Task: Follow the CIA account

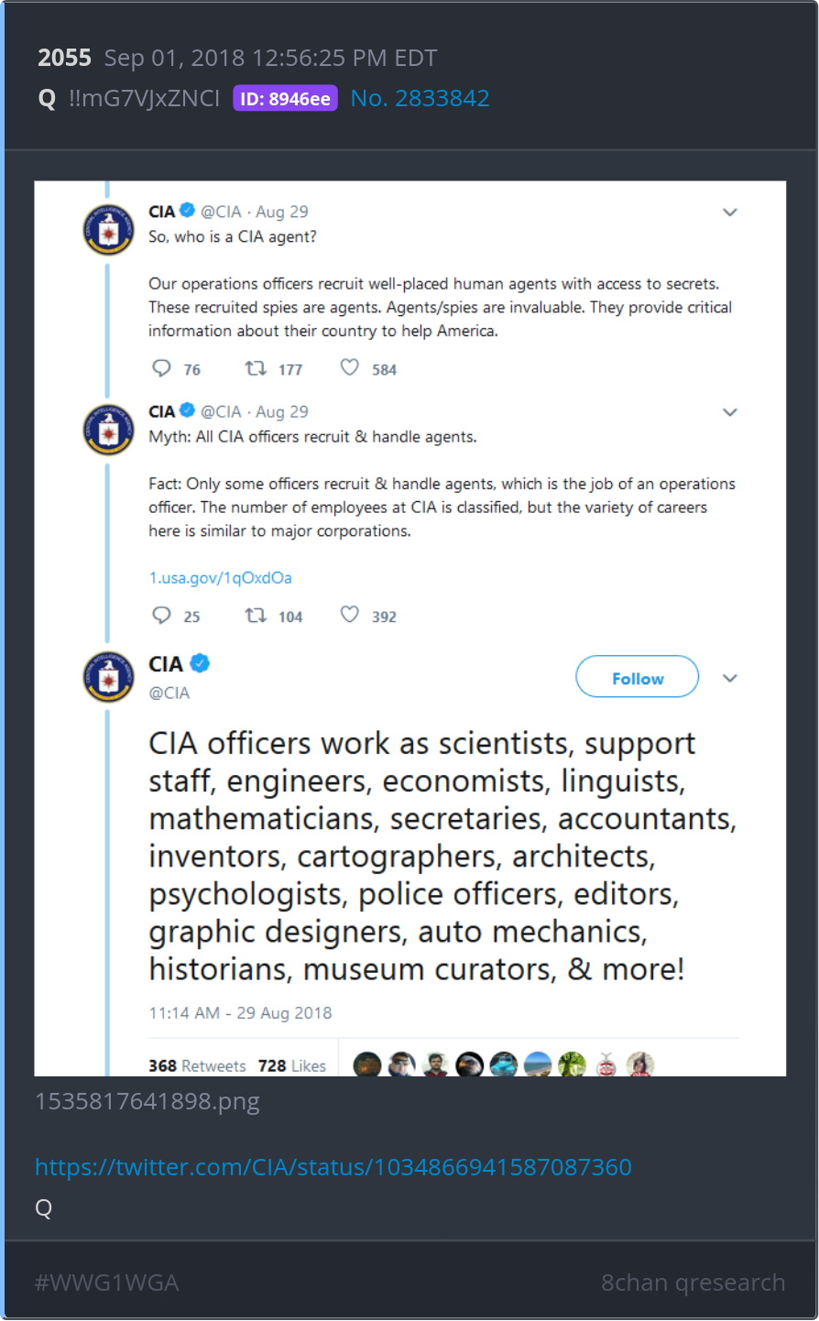Action: click(637, 677)
